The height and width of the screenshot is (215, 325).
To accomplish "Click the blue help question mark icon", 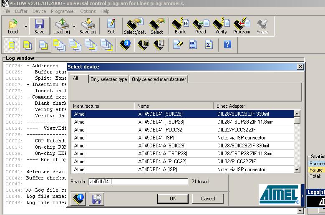I will point(227,44).
